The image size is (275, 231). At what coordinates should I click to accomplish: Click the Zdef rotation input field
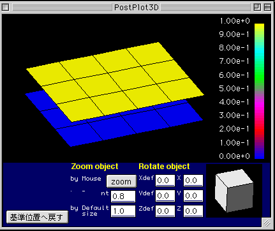click(x=165, y=211)
